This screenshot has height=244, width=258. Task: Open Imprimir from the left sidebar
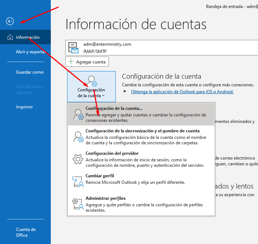coord(24,107)
